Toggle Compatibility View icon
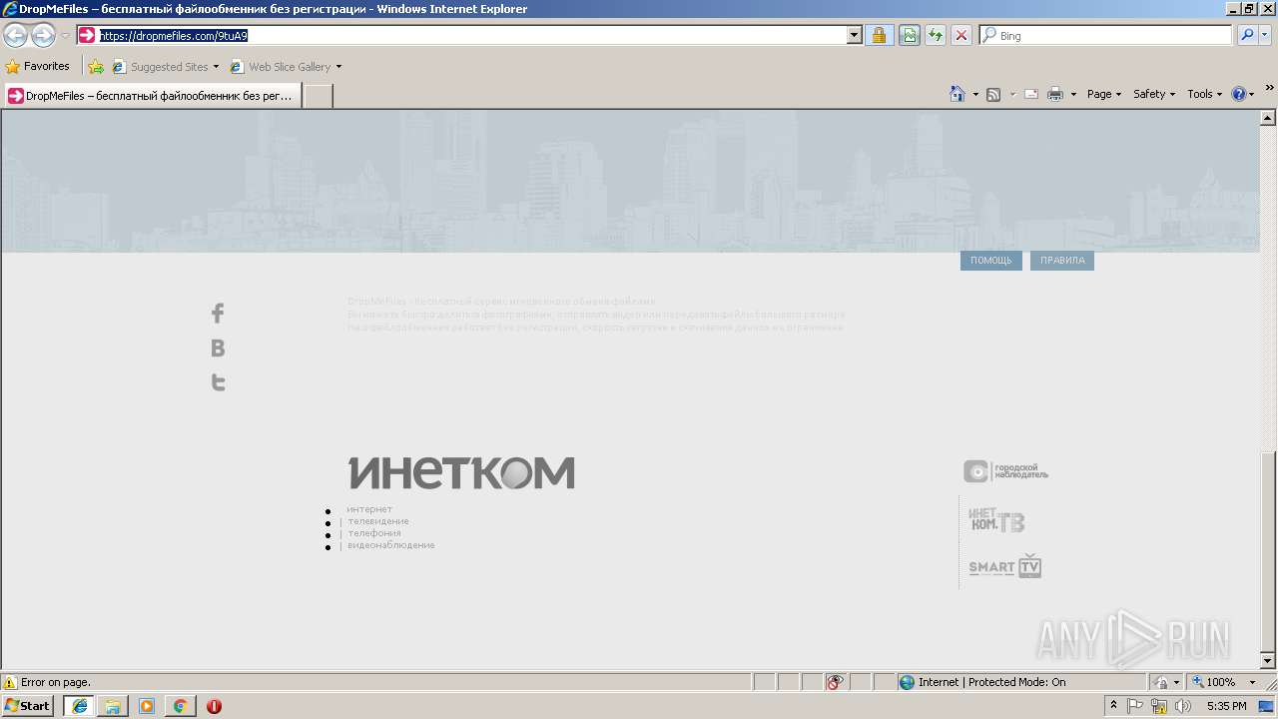This screenshot has width=1278, height=719. coord(909,35)
